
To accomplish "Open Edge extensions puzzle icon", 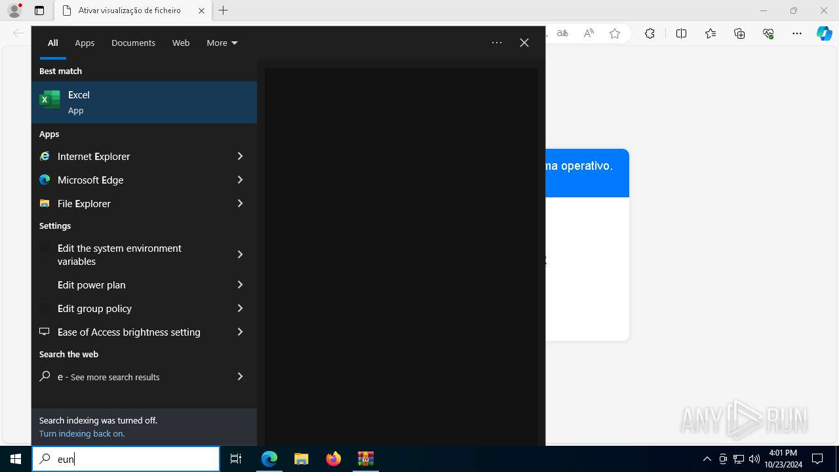I will [650, 33].
